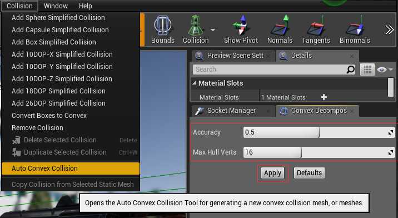Click the '1 Material Slots' value text
Screen dimensions: 398x218
point(283,97)
